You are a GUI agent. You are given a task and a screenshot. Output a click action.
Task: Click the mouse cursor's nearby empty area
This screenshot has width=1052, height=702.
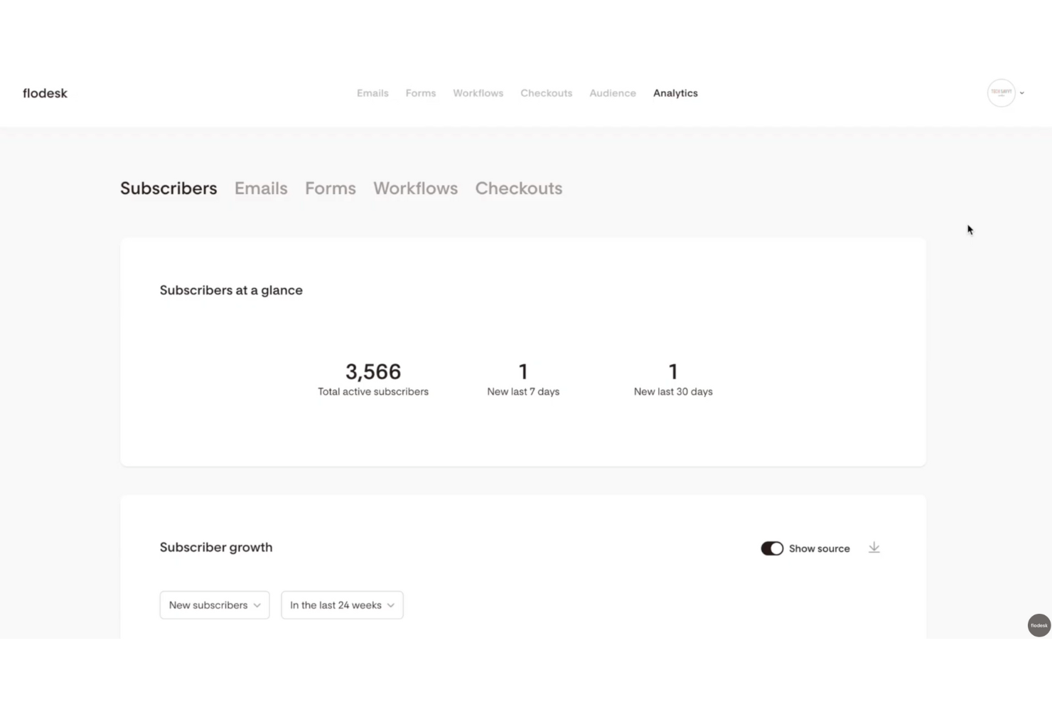coord(969,229)
